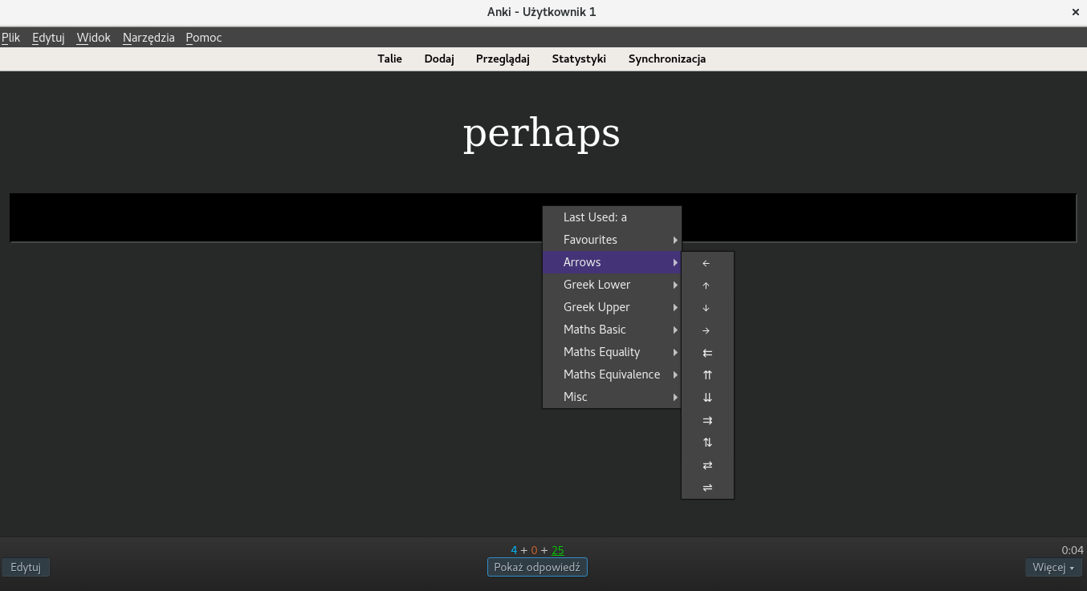Click inside the black answer field
The width and height of the screenshot is (1087, 591).
pyautogui.click(x=281, y=217)
